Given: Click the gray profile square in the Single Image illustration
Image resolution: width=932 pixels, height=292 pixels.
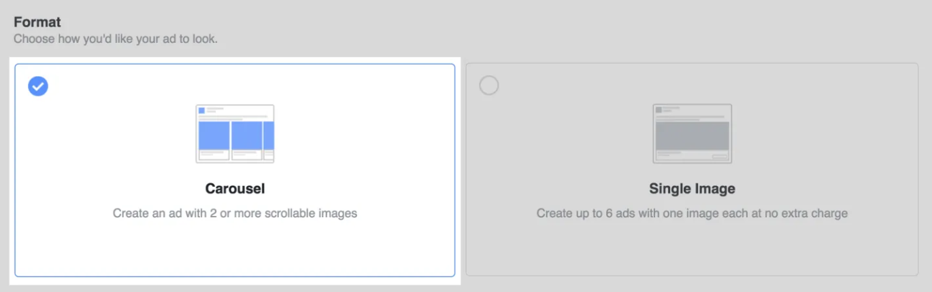Looking at the screenshot, I should 659,109.
